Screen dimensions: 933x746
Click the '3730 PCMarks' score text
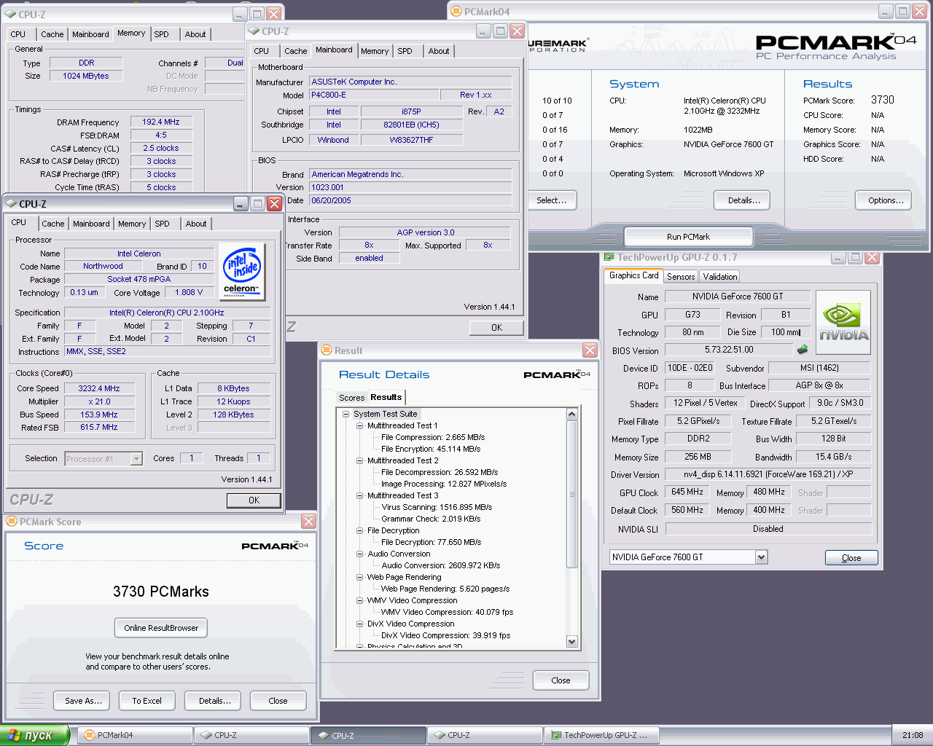tap(161, 592)
